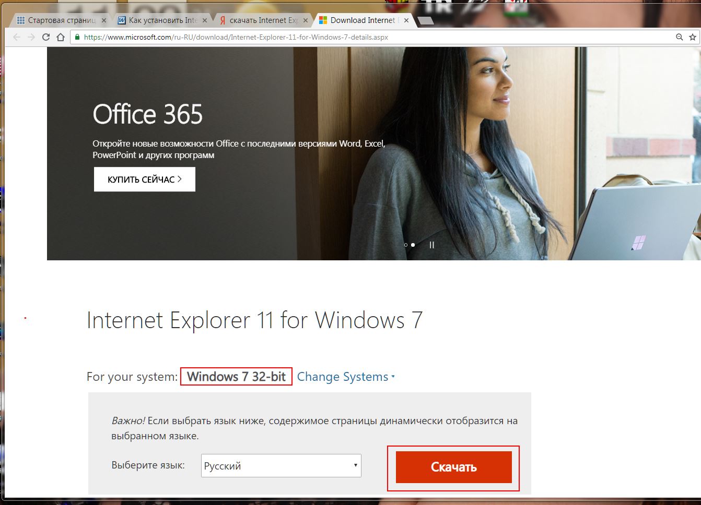
Task: Click the Выберите язык label
Action: coord(148,465)
